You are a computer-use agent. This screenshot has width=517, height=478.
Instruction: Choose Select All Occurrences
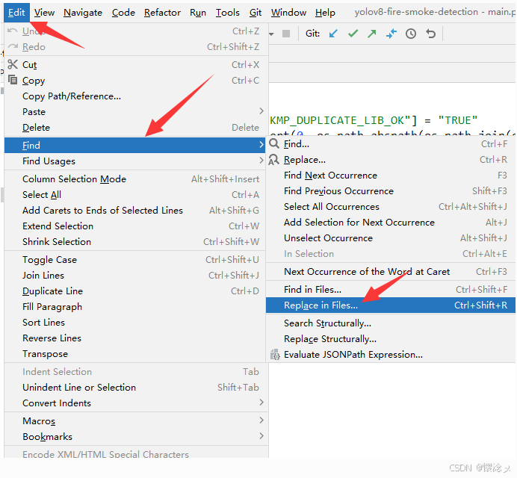click(391, 207)
